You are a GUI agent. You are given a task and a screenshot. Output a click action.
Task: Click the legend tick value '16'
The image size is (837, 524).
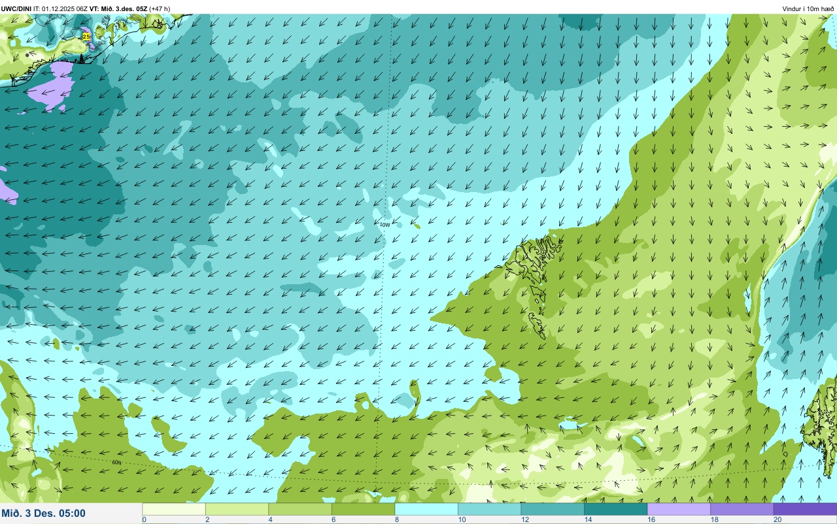(651, 519)
